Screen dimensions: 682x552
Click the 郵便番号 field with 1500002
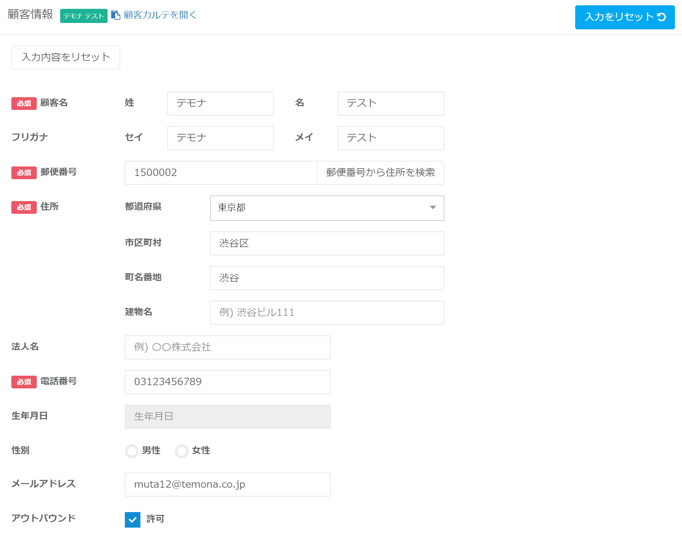(x=221, y=173)
